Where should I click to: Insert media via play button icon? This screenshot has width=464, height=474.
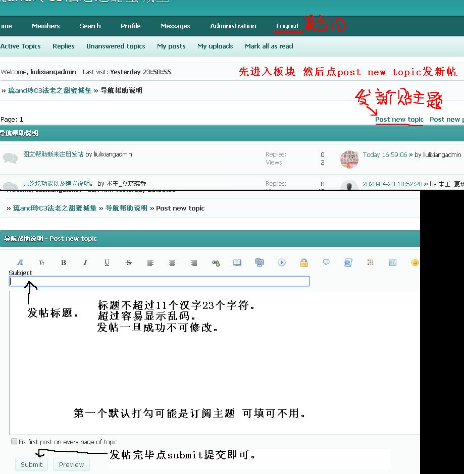coord(282,262)
